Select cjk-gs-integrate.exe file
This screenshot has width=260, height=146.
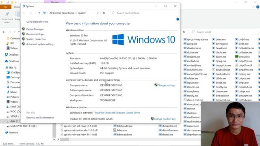(196, 40)
